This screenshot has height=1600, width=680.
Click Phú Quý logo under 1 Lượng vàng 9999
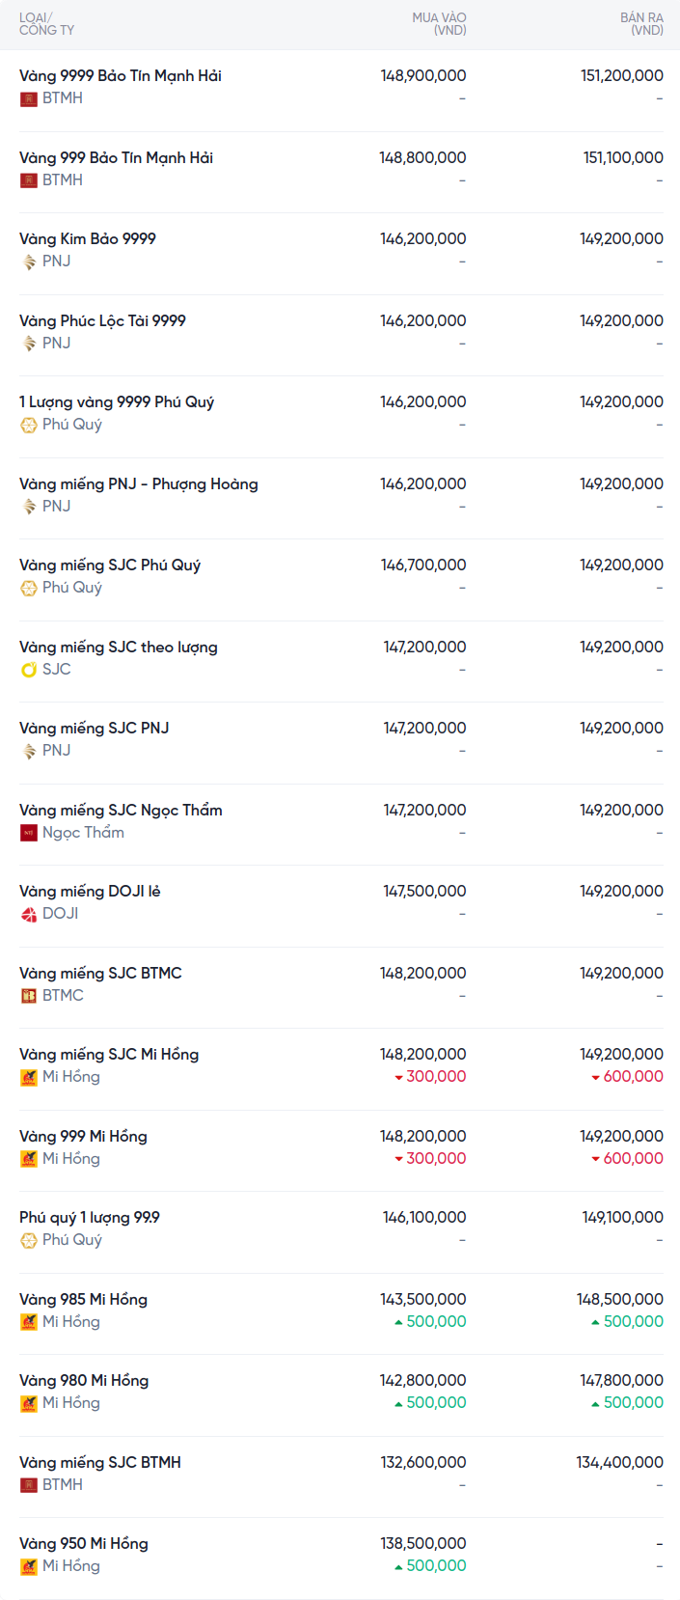[29, 425]
